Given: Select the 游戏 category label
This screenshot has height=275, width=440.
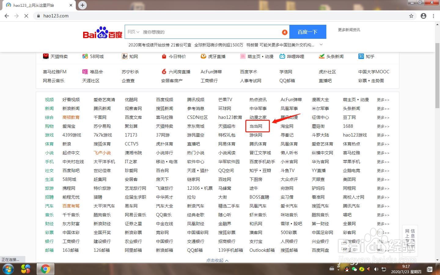Looking at the screenshot, I should click(49, 135).
